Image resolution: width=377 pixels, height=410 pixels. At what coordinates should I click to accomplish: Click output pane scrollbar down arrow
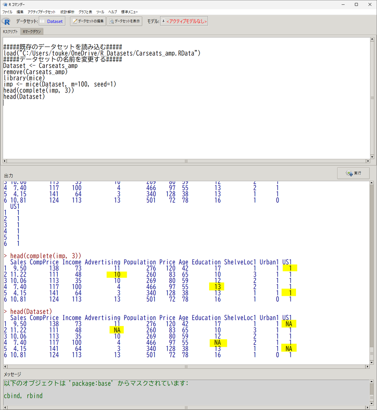(372, 363)
